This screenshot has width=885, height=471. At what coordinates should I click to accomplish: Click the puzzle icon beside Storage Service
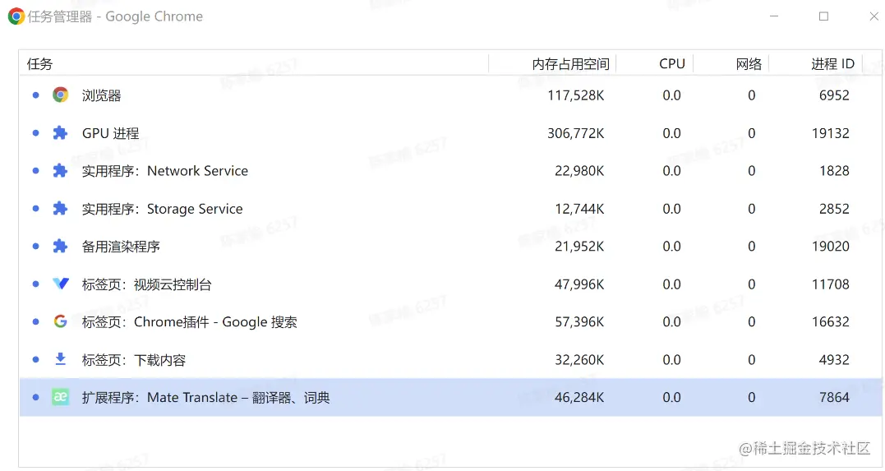[60, 209]
